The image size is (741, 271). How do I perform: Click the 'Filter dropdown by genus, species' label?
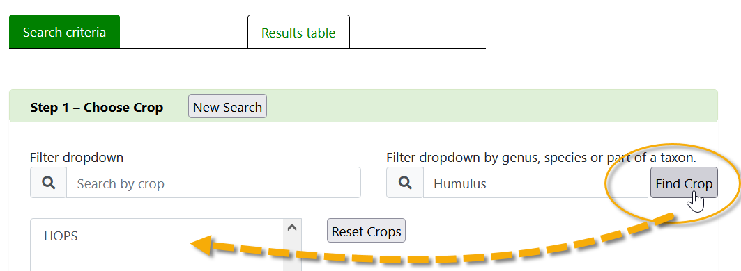(x=541, y=158)
